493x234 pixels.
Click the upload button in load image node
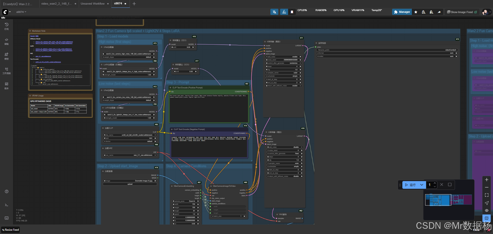coord(130,184)
